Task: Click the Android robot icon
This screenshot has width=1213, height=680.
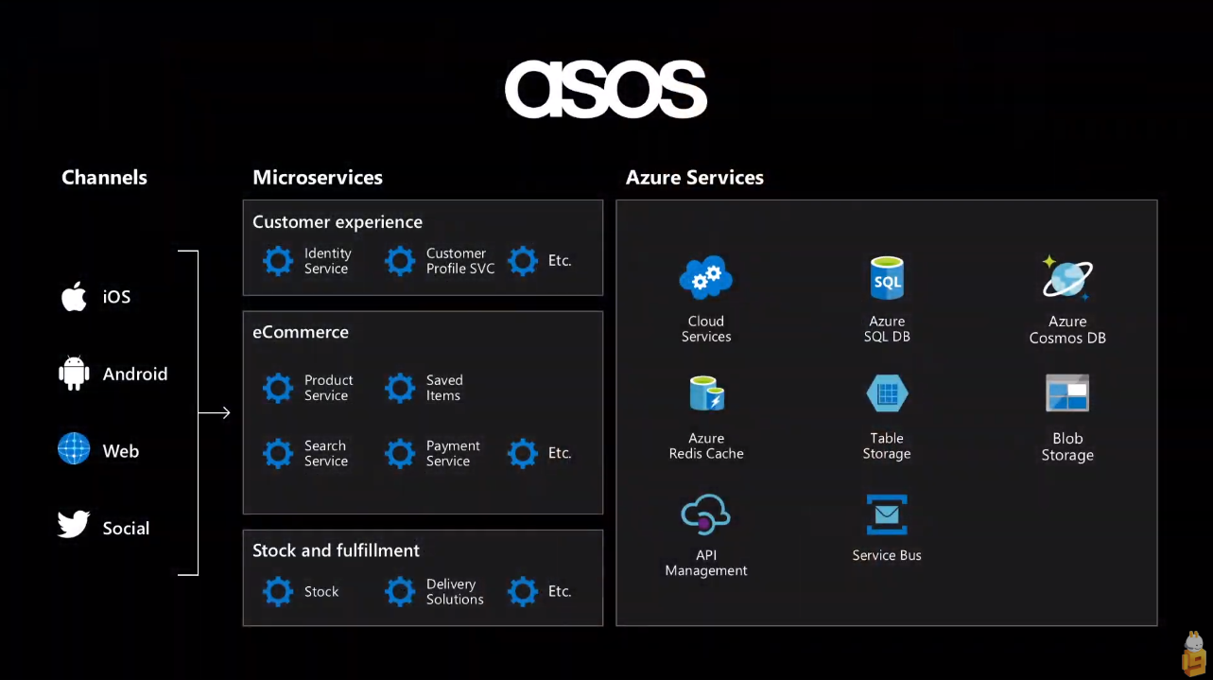Action: pyautogui.click(x=74, y=374)
